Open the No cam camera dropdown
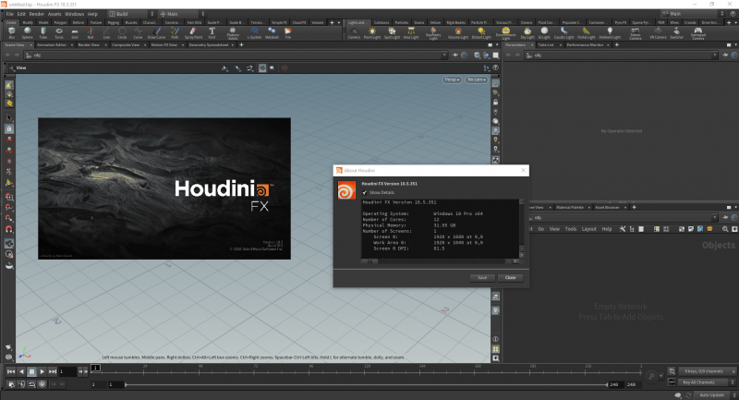Image resolution: width=739 pixels, height=400 pixels. pyautogui.click(x=476, y=79)
